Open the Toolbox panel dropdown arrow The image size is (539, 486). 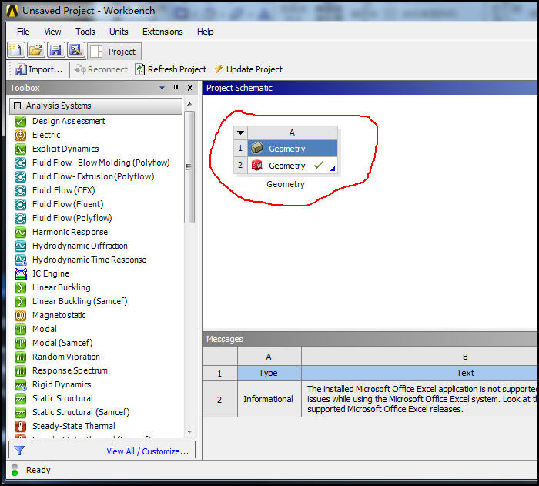pyautogui.click(x=162, y=88)
